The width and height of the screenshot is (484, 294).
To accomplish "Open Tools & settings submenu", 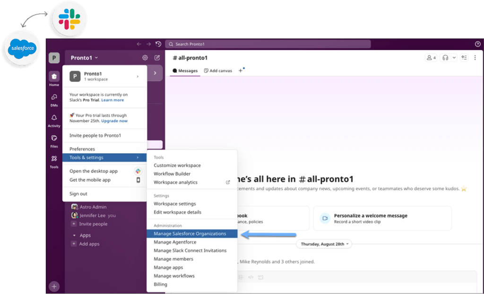I will coord(104,157).
